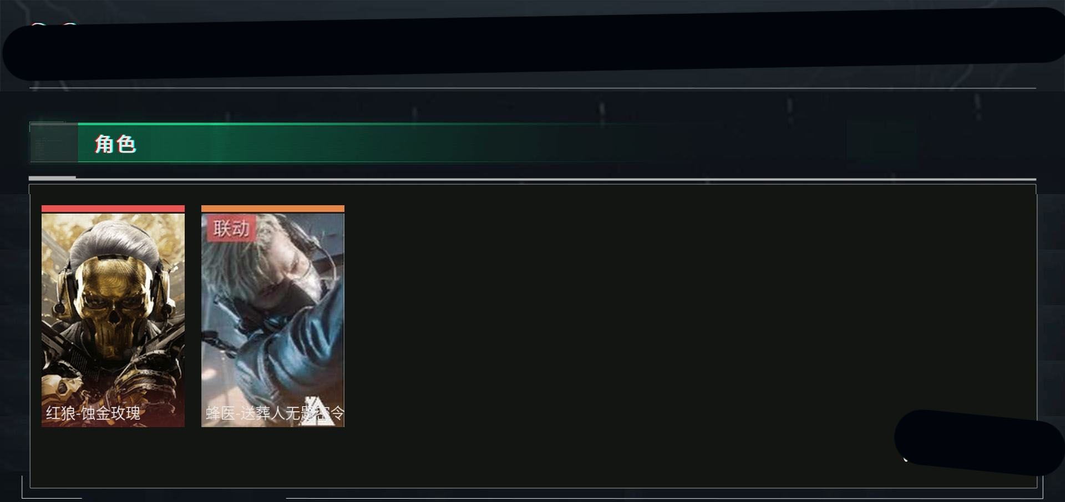
Task: Click the orange rarity bar above 蜂医
Action: pyautogui.click(x=273, y=209)
